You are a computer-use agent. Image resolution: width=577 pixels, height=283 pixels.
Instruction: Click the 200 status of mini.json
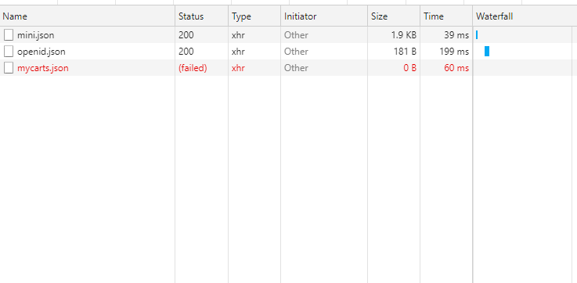(x=186, y=35)
